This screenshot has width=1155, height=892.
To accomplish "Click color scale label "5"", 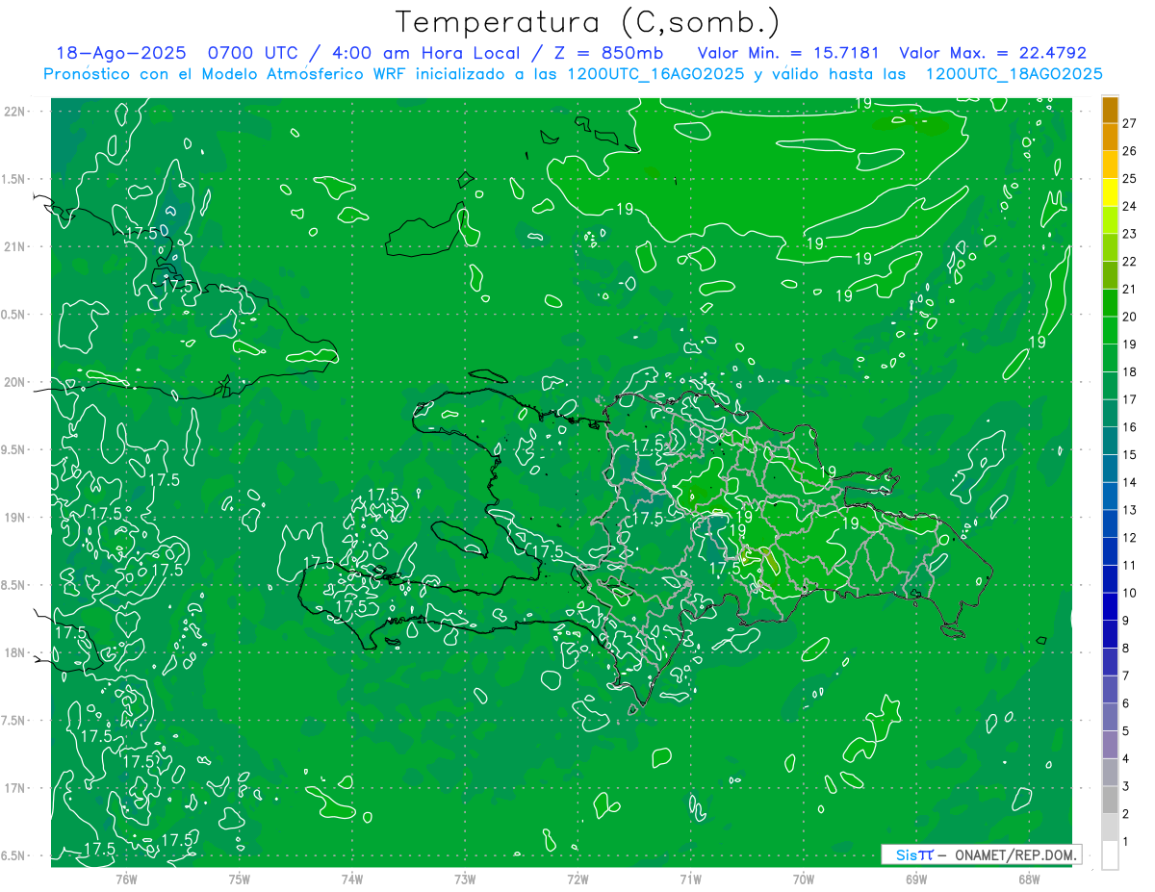I will click(1126, 731).
